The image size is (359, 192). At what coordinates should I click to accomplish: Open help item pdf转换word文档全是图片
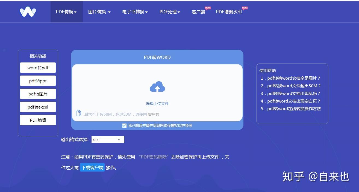tap(290, 78)
